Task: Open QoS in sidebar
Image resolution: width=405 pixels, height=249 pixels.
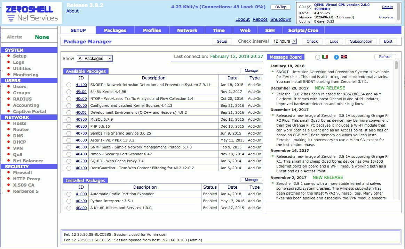Action: [x=17, y=155]
